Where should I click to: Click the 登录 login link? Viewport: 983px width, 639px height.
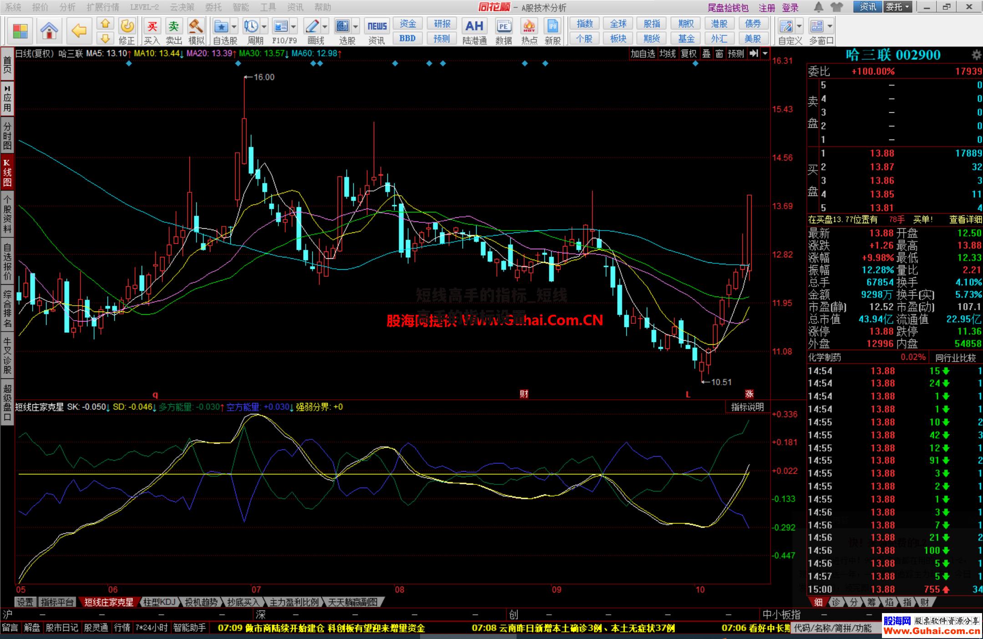point(790,8)
